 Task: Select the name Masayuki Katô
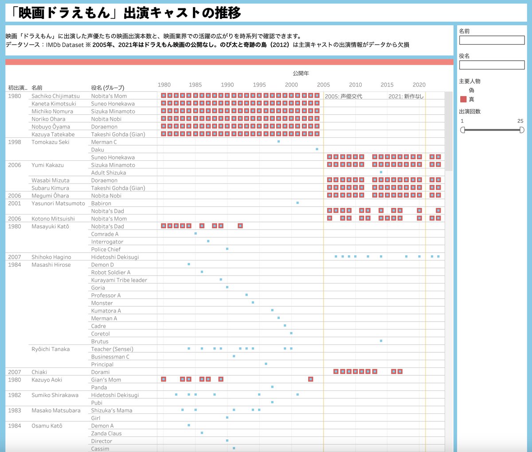click(50, 226)
